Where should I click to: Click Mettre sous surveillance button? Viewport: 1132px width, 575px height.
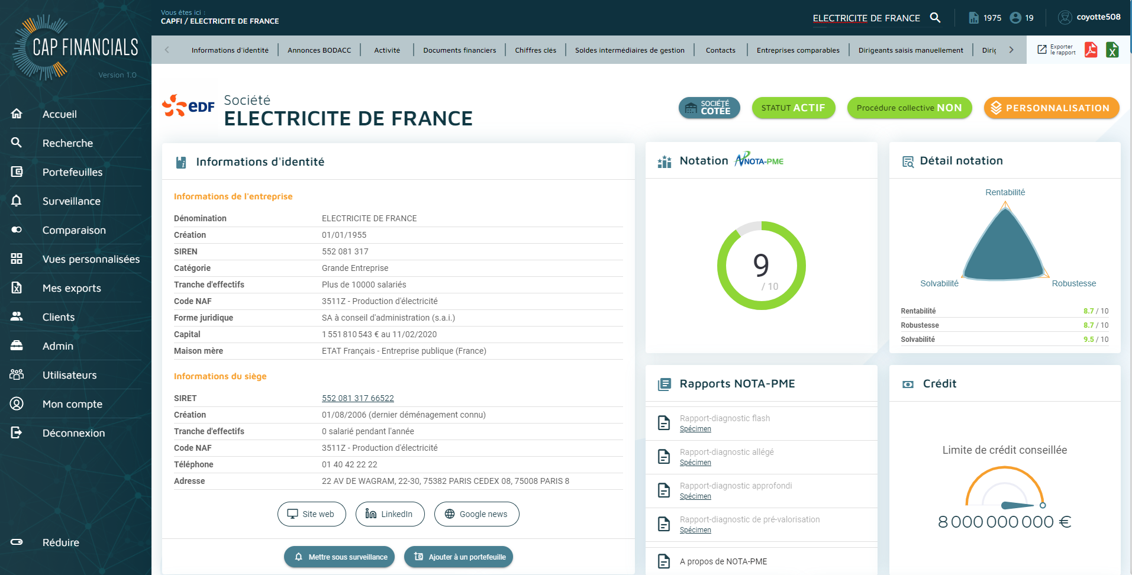339,557
